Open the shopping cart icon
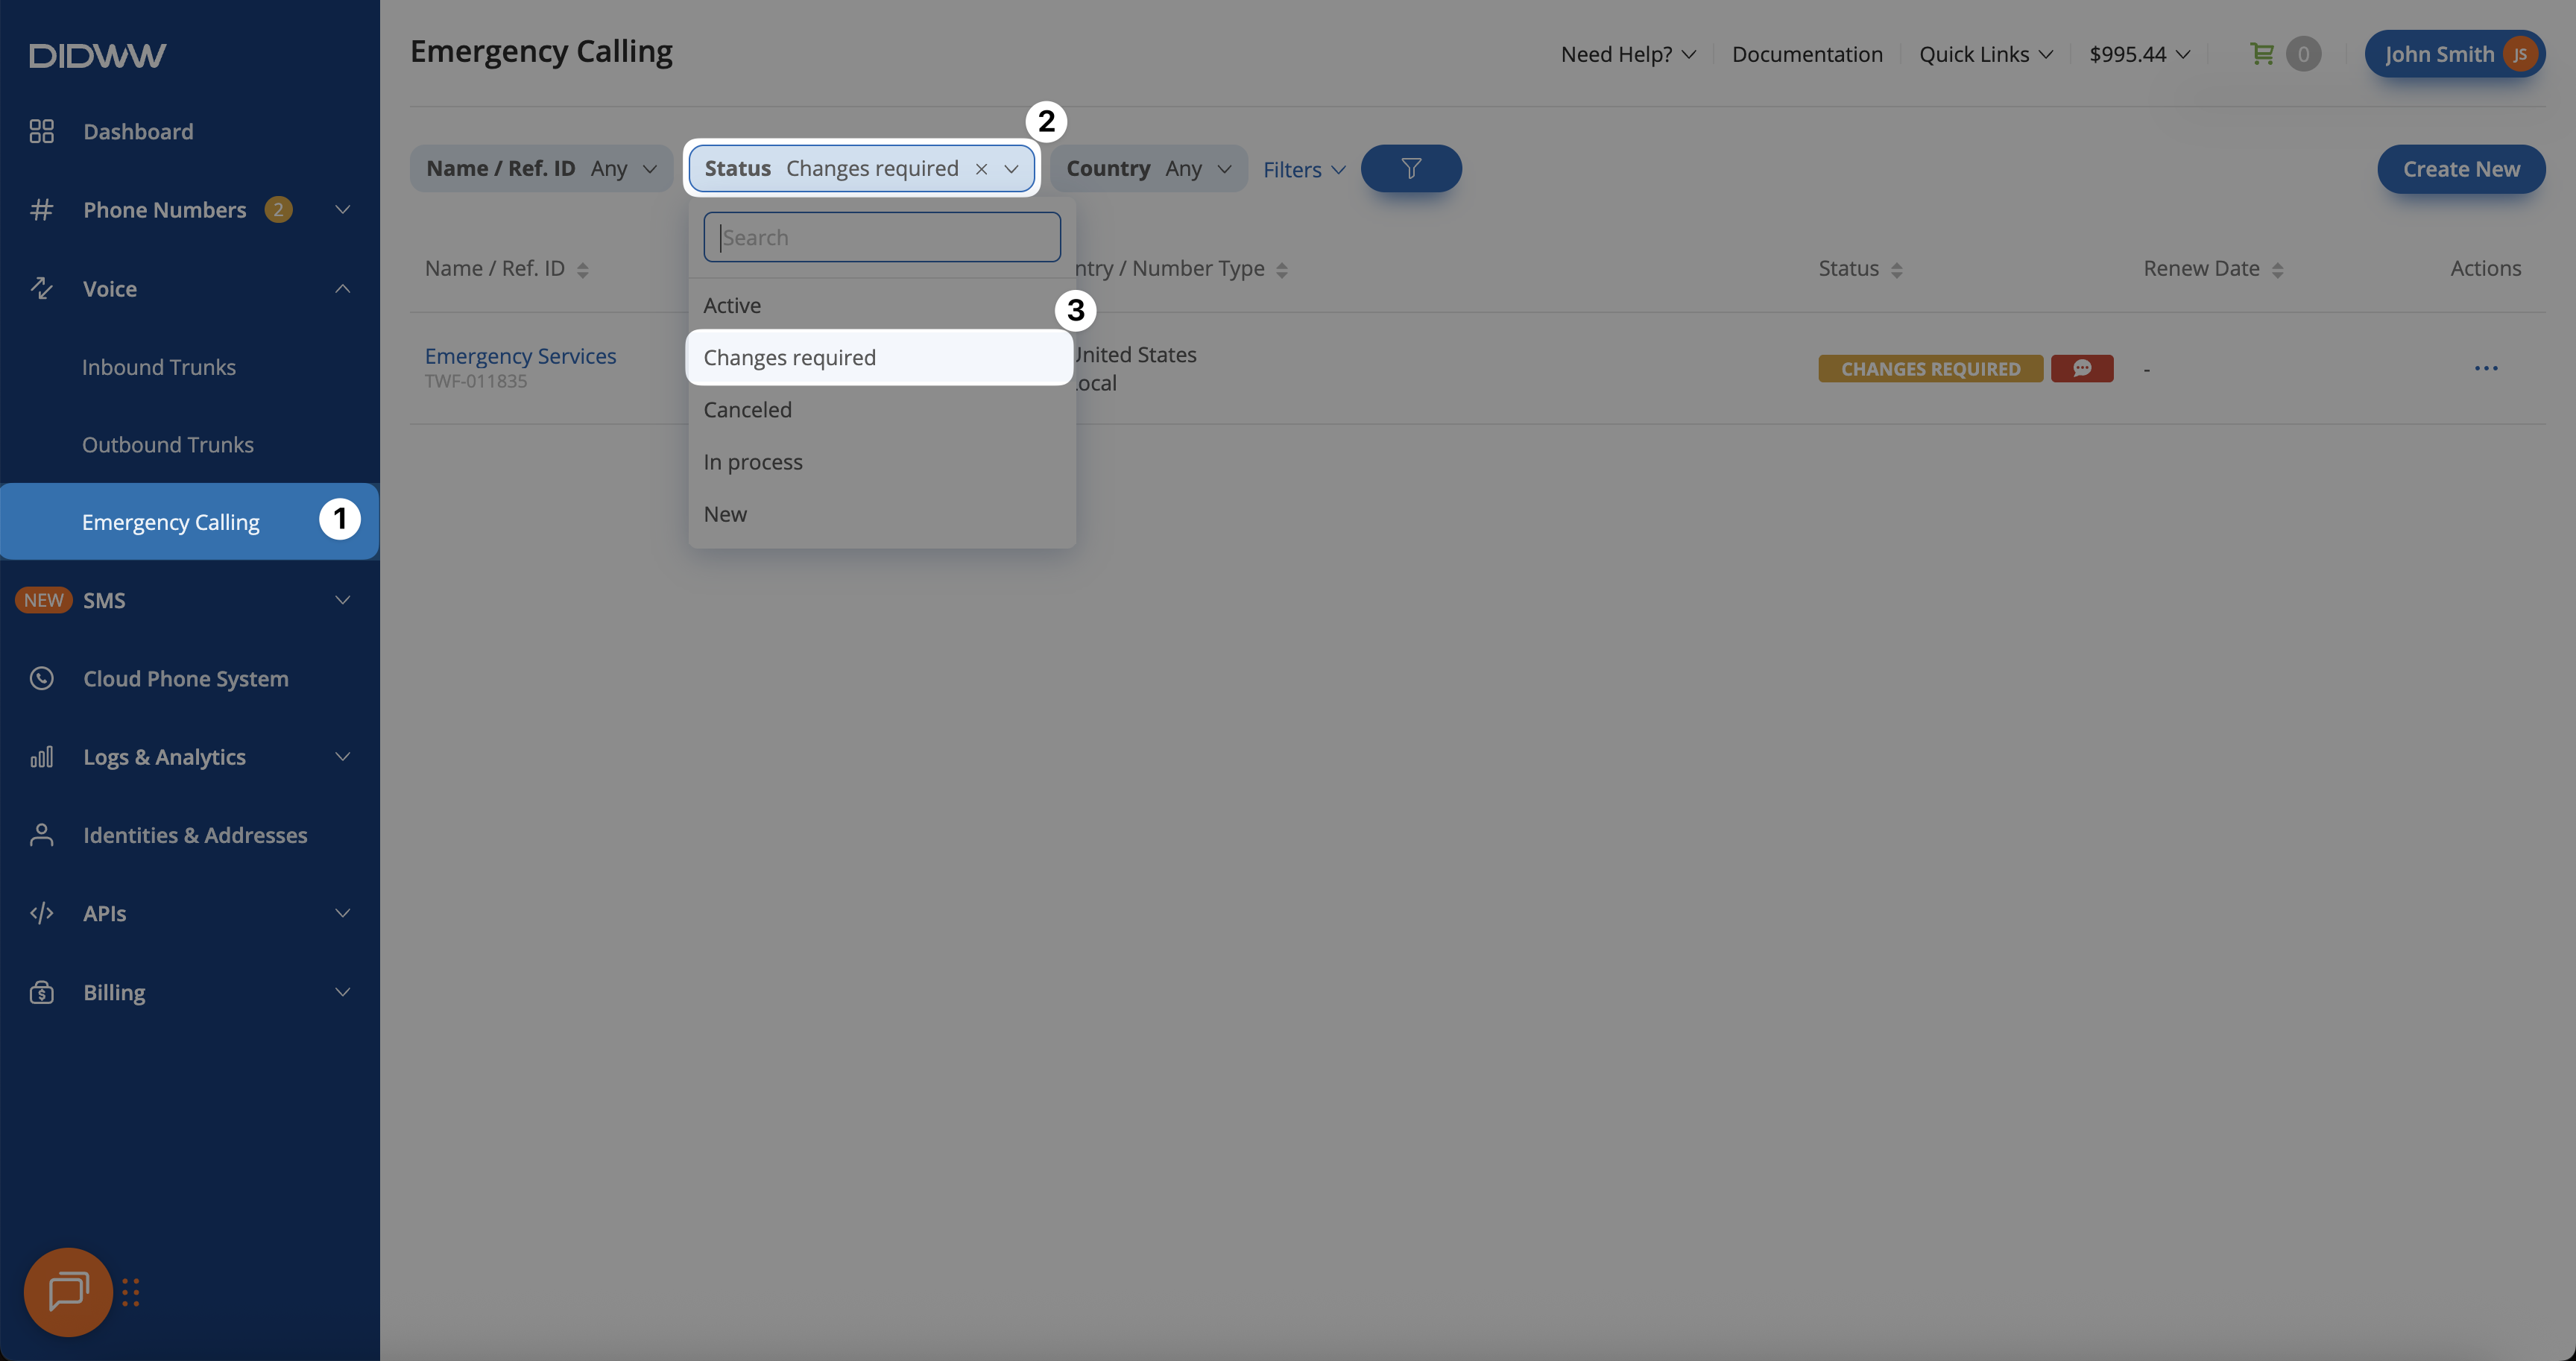The height and width of the screenshot is (1361, 2576). click(x=2261, y=54)
